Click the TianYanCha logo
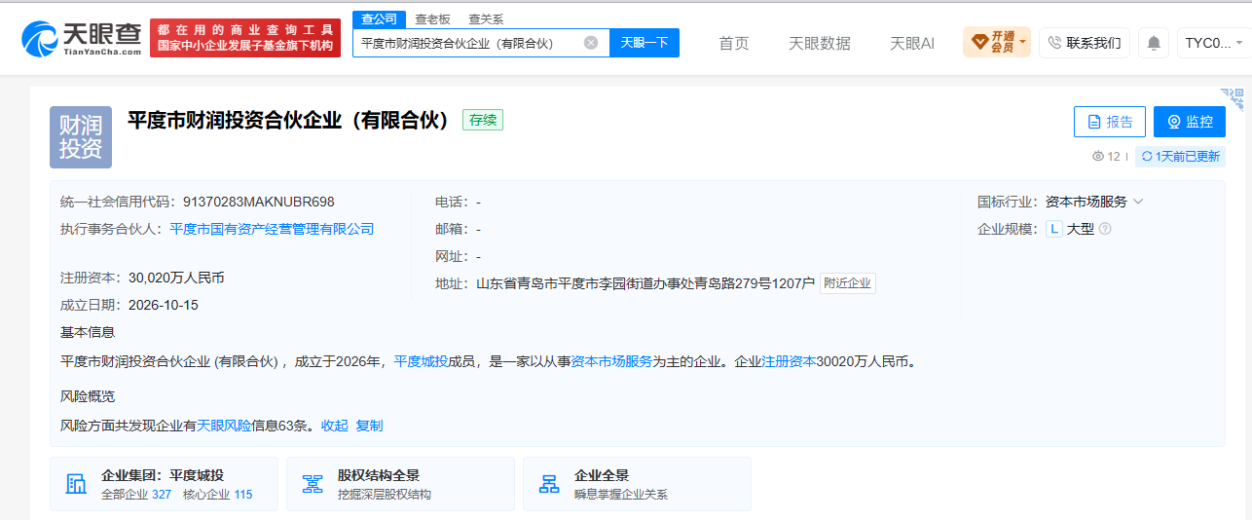The width and height of the screenshot is (1252, 520). coord(81,38)
